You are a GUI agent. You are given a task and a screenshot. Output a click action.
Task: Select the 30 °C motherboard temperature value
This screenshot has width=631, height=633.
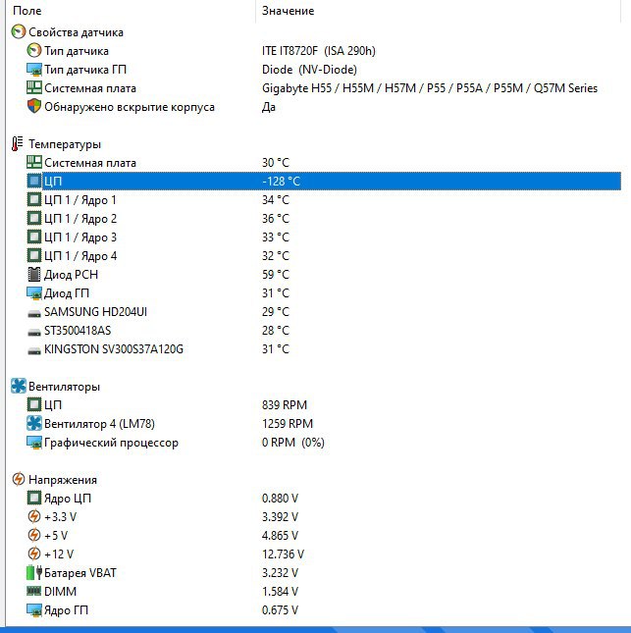[276, 163]
